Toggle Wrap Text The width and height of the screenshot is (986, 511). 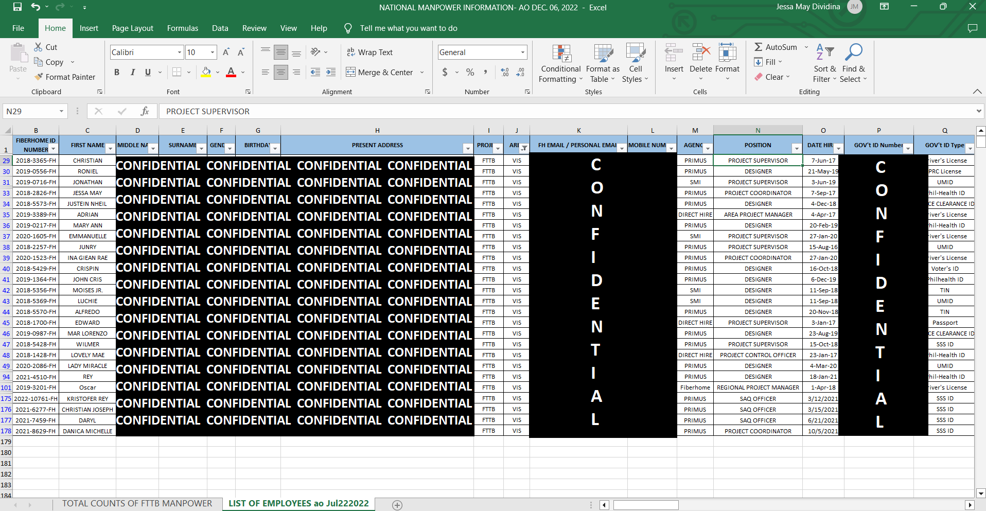[369, 52]
